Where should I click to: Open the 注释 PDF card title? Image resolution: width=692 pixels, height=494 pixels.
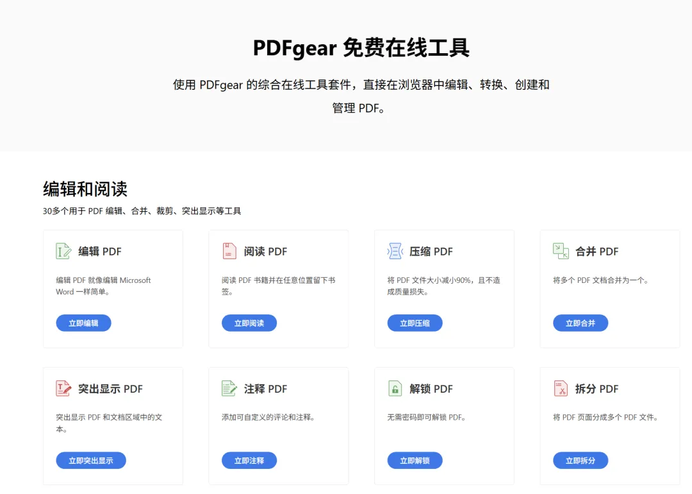[x=266, y=389]
